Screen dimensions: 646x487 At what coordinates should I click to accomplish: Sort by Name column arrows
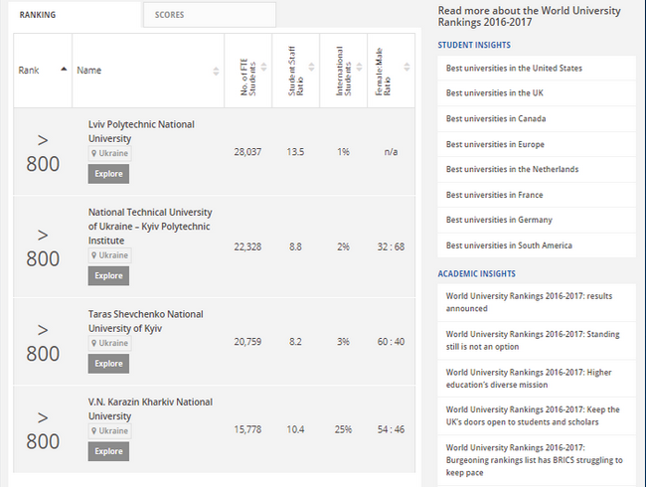[217, 71]
